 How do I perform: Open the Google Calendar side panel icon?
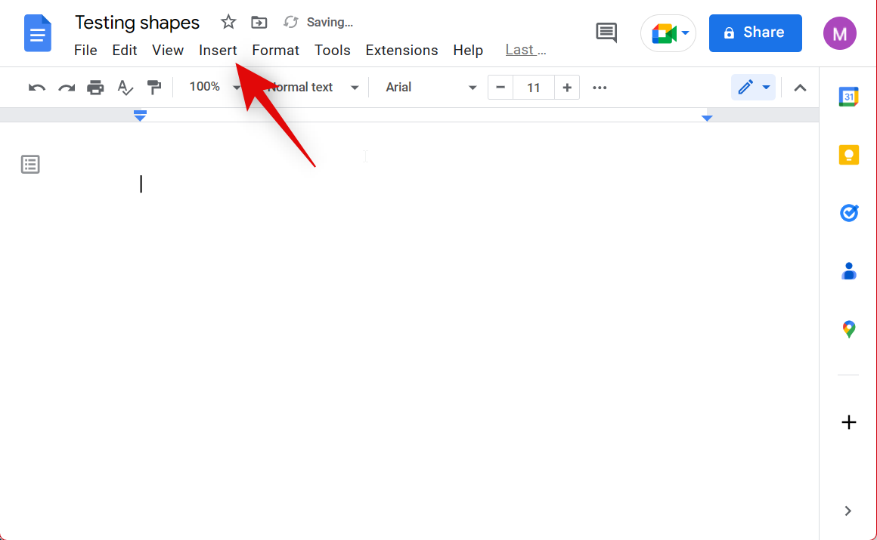coord(849,97)
